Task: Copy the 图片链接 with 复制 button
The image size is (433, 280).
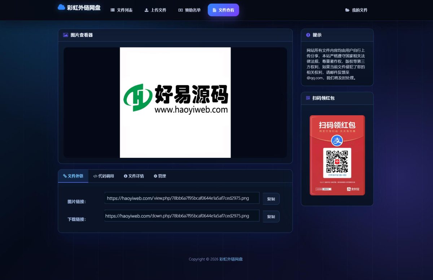Action: [271, 199]
